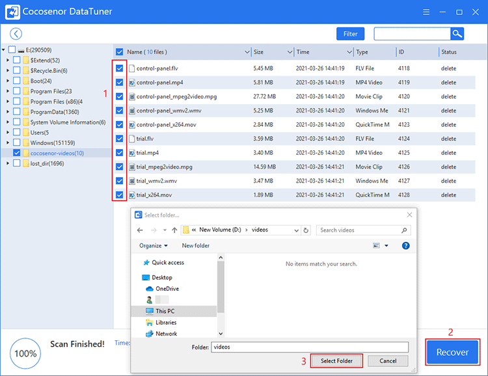Click the Select Folder button
Image resolution: width=488 pixels, height=376 pixels.
click(x=336, y=361)
